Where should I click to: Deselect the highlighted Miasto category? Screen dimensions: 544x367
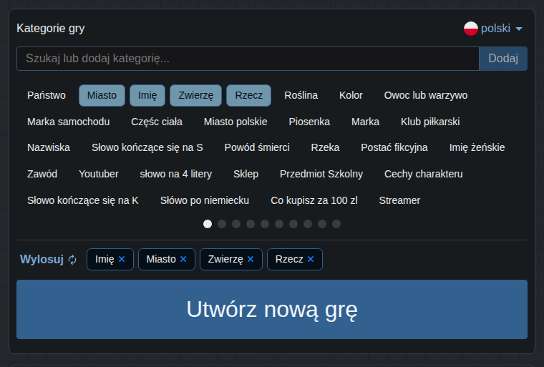click(102, 95)
